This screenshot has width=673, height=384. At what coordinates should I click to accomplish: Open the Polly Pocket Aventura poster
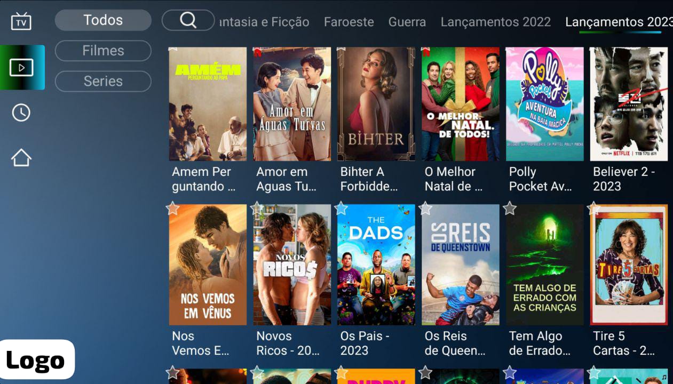click(x=545, y=104)
